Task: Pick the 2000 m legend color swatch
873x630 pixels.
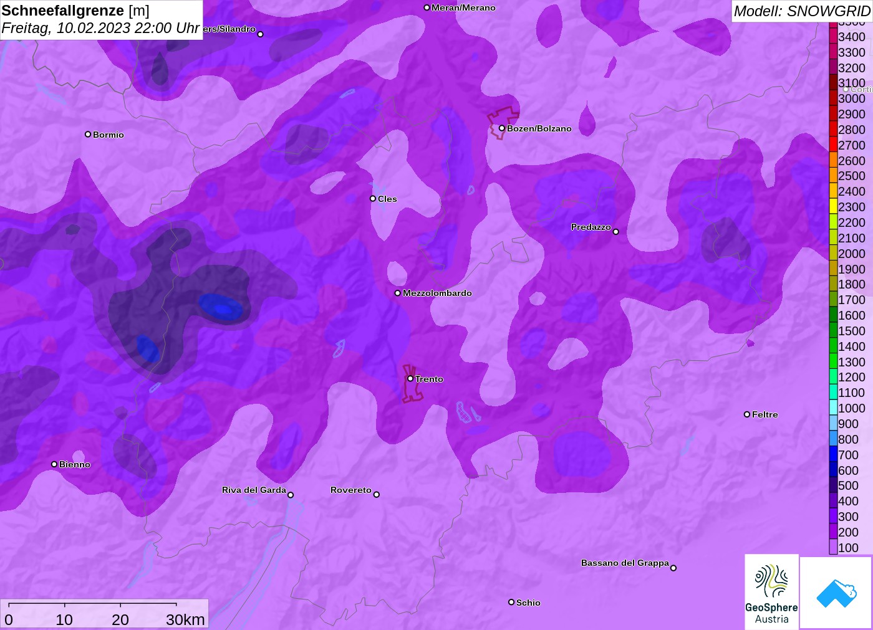Action: (833, 253)
